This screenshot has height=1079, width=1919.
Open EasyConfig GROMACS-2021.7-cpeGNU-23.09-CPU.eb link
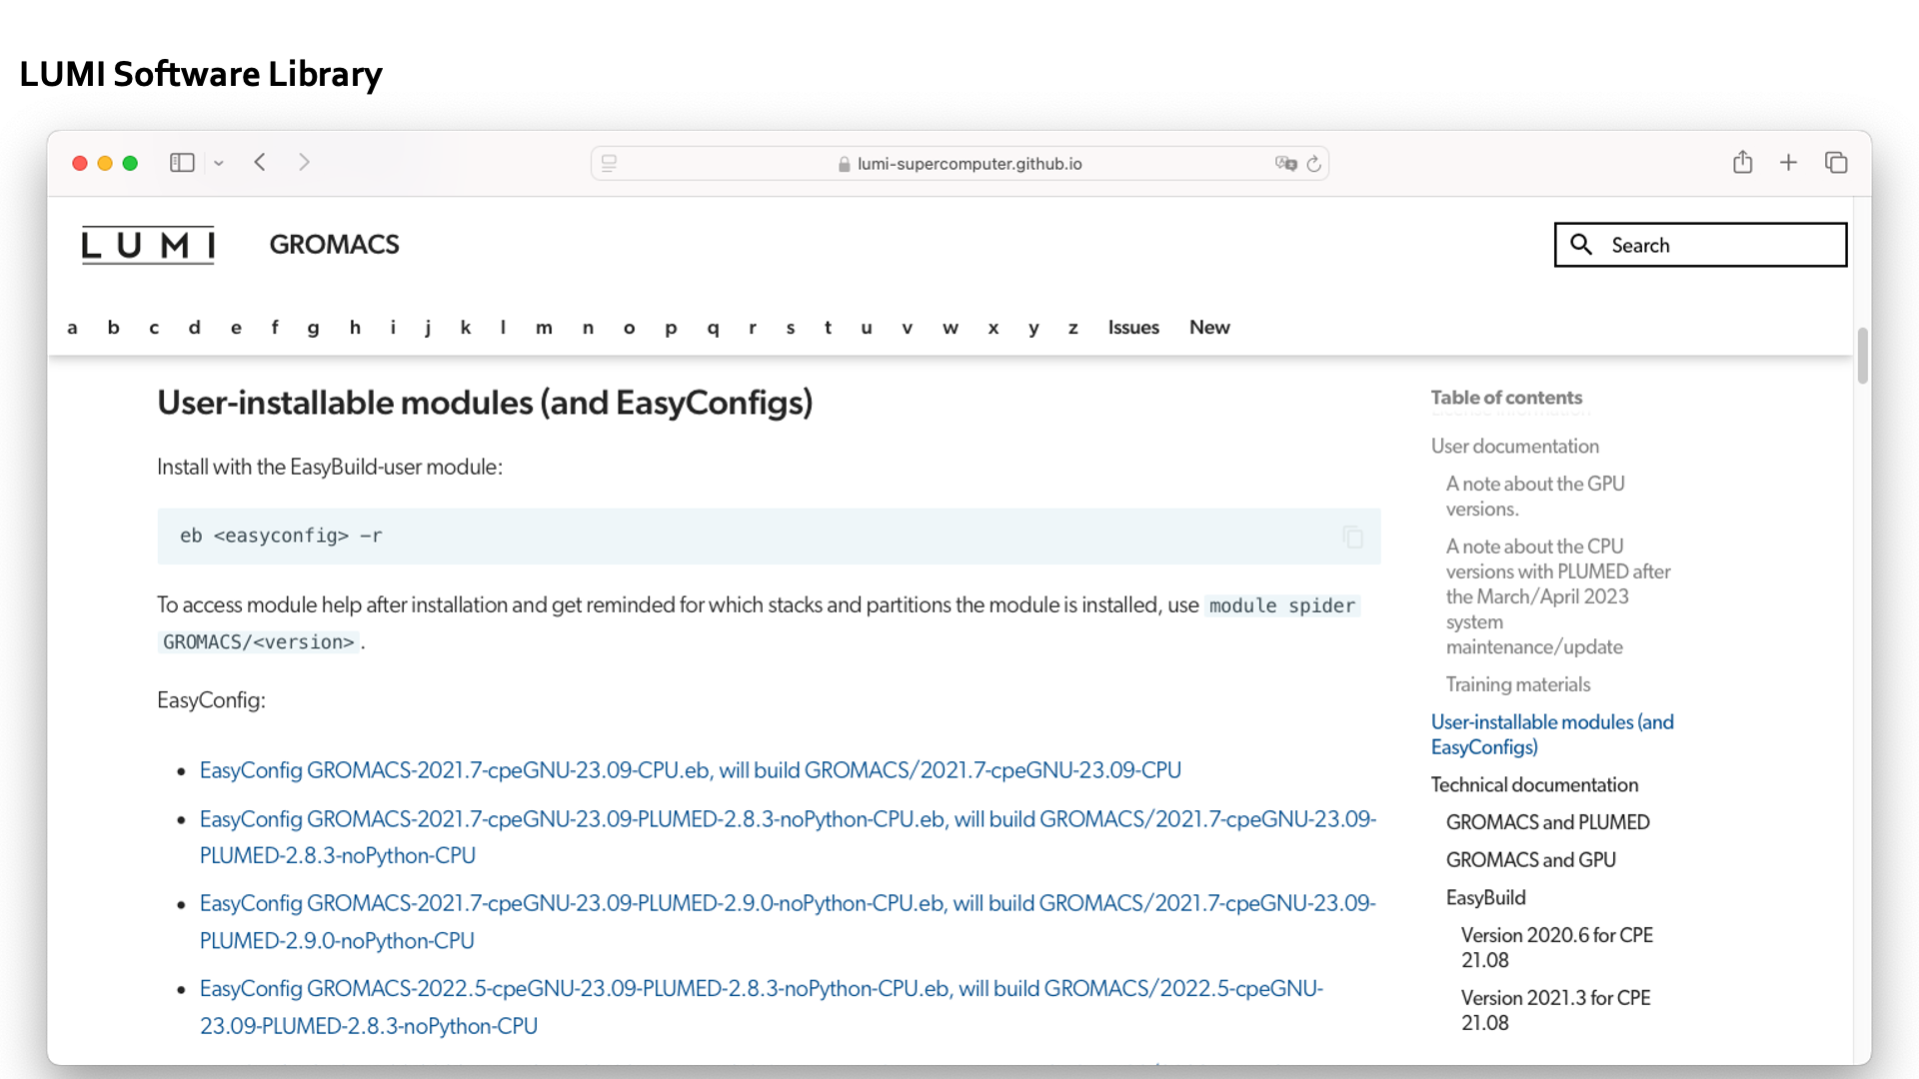[691, 770]
